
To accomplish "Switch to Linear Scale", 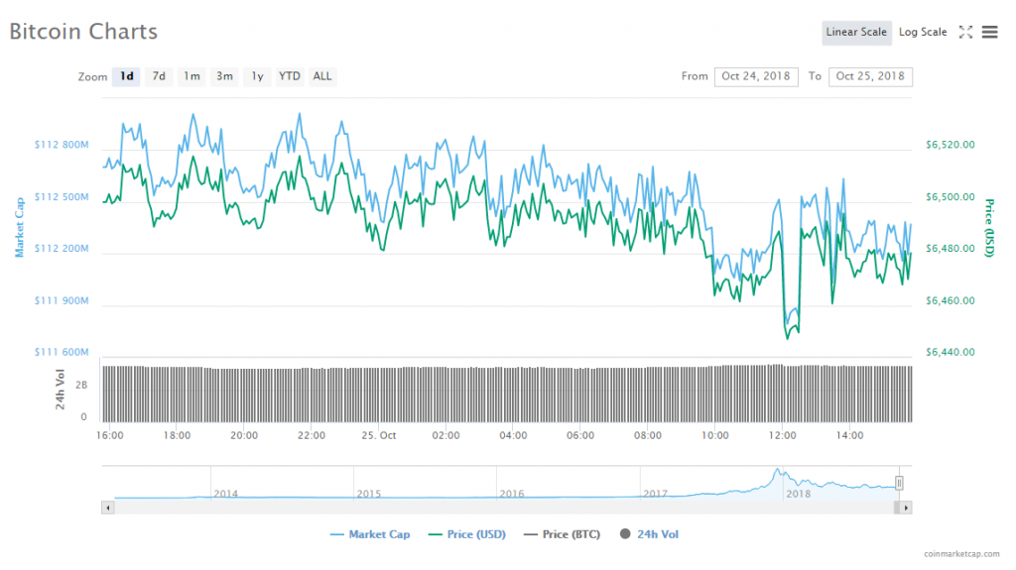I will [856, 32].
